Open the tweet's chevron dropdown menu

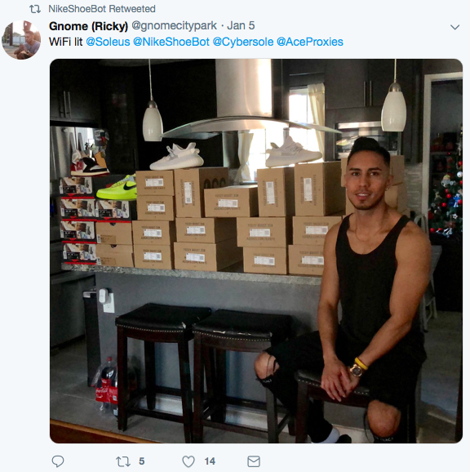click(454, 27)
